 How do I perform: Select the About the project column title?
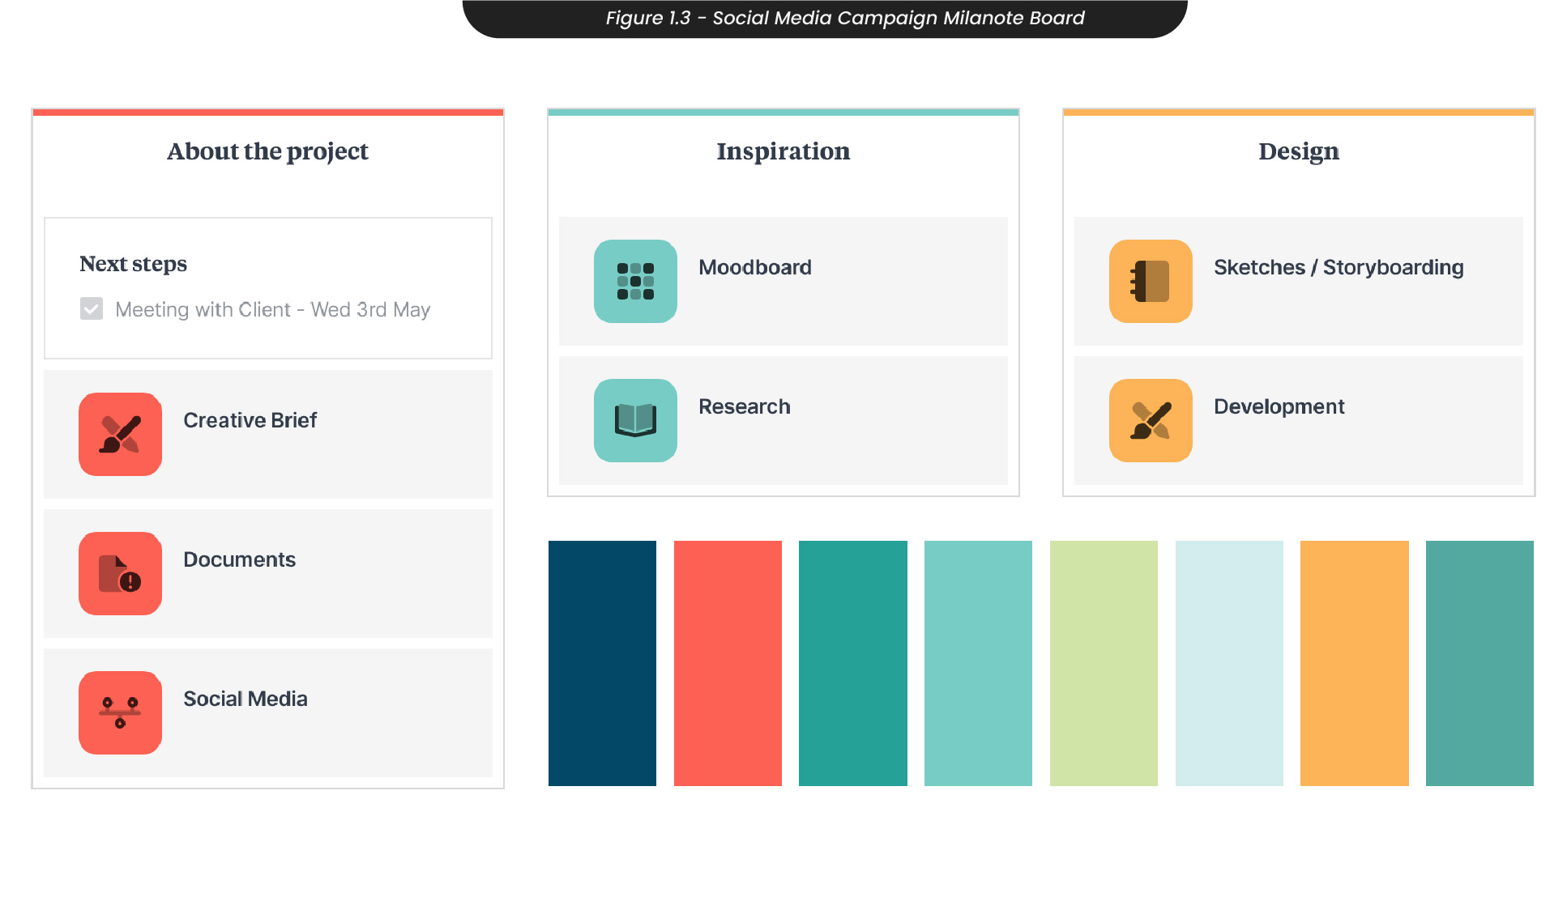tap(267, 151)
